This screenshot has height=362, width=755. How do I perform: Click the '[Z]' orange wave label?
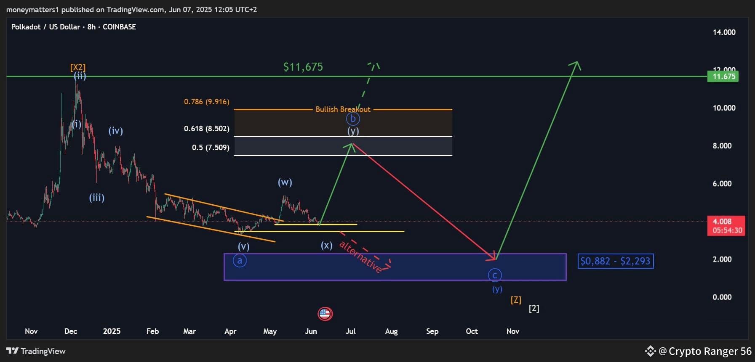pos(516,300)
